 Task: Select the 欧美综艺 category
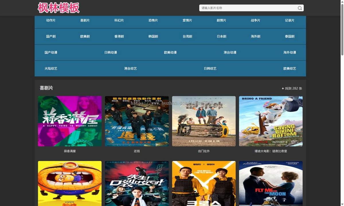[x=290, y=68]
